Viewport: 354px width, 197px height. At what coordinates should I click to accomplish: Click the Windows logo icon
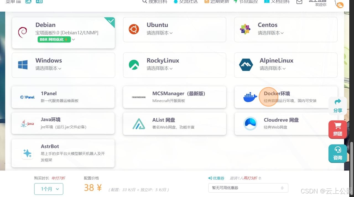pyautogui.click(x=23, y=65)
